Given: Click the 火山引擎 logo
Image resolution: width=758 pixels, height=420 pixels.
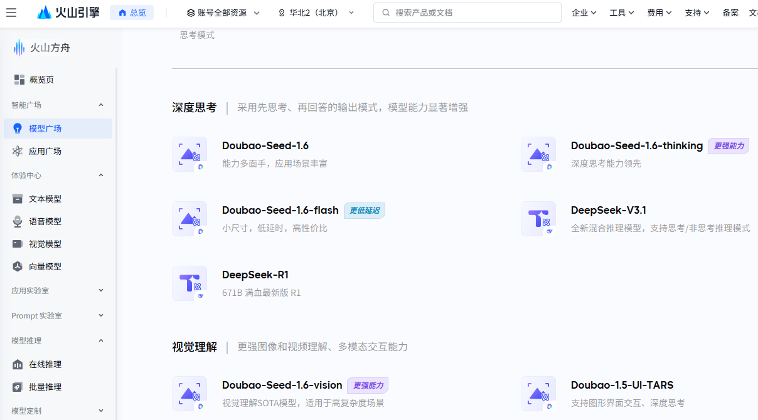Looking at the screenshot, I should point(68,13).
